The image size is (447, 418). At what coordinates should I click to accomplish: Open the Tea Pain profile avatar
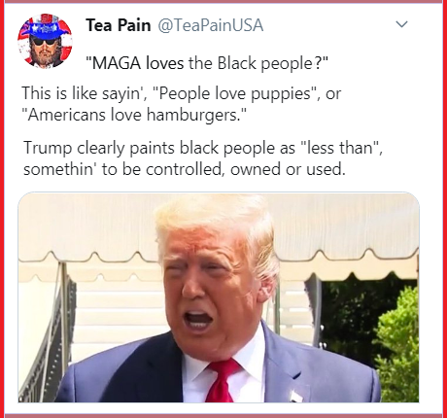[x=45, y=41]
